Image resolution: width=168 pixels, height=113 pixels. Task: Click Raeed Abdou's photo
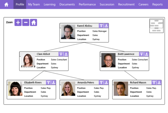click(68, 32)
